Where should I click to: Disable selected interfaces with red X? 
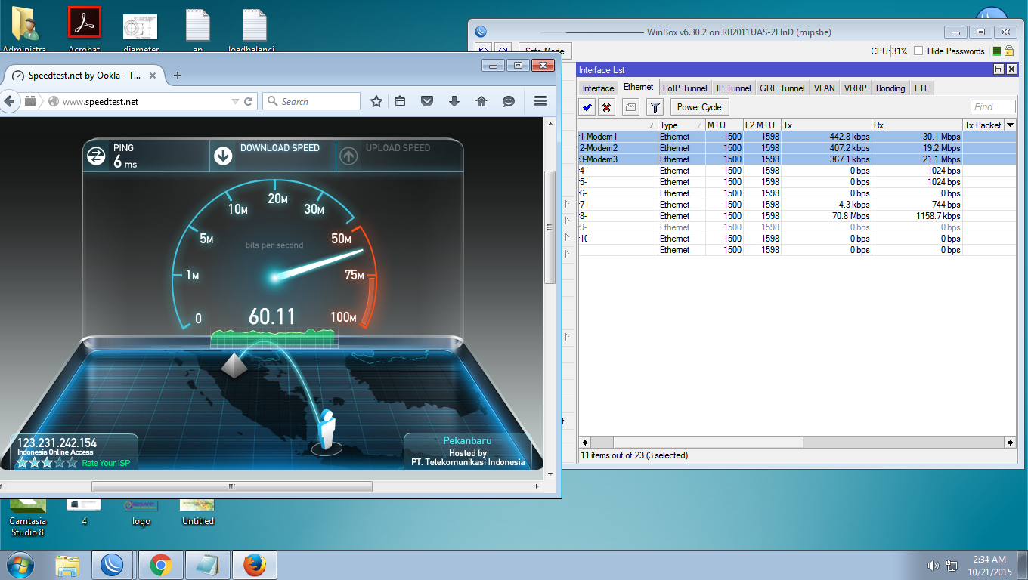(606, 107)
